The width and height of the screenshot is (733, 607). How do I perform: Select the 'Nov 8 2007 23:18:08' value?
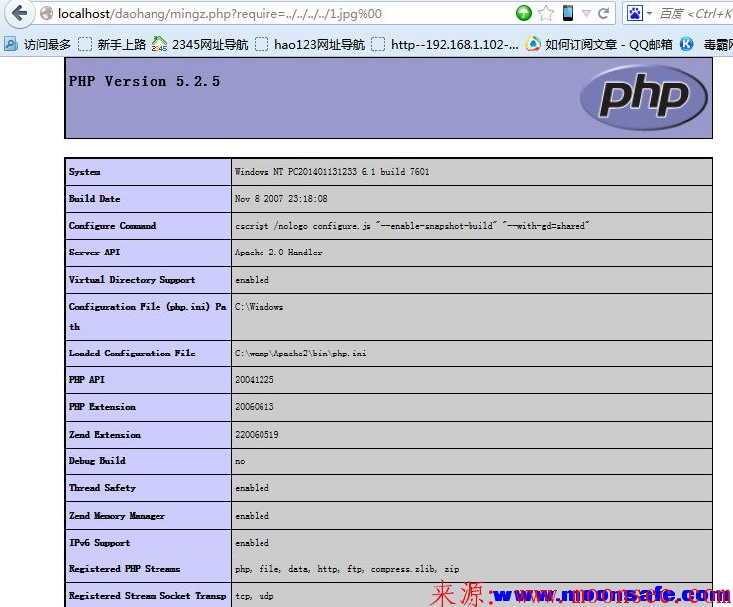281,199
